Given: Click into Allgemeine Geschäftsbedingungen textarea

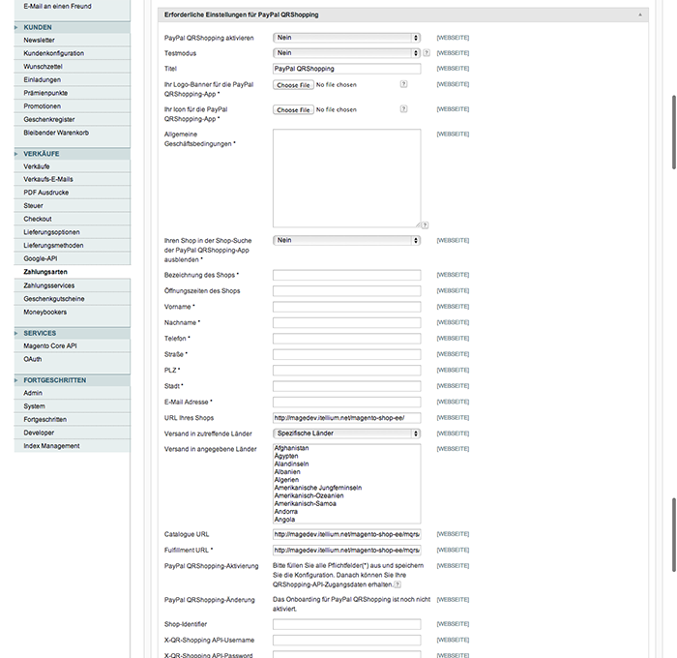Looking at the screenshot, I should coord(346,178).
